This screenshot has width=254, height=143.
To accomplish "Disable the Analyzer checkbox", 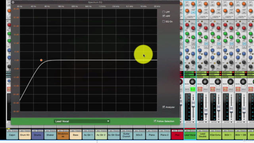I will (164, 107).
